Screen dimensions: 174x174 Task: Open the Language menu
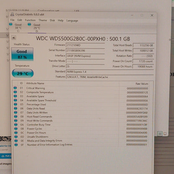click(72, 20)
